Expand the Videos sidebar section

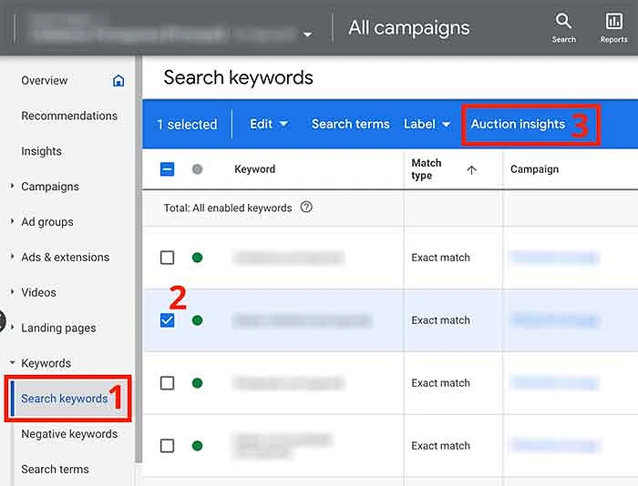click(x=12, y=292)
